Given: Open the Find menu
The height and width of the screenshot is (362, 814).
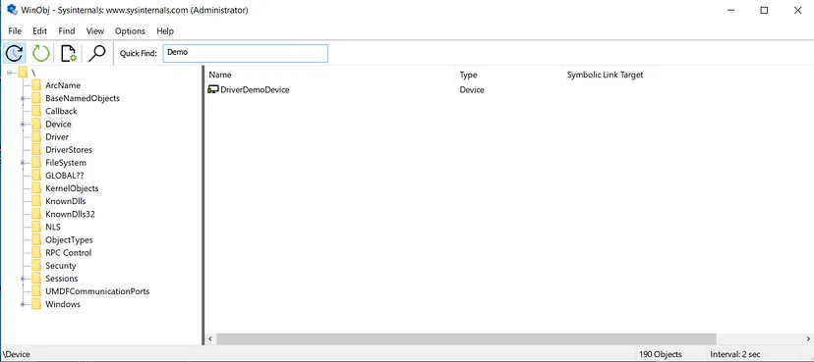Looking at the screenshot, I should pyautogui.click(x=67, y=31).
